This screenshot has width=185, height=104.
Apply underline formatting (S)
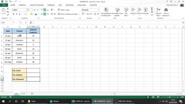[20, 14]
